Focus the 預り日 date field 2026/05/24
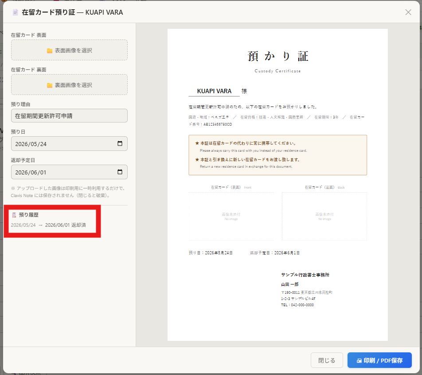The image size is (422, 375). [69, 144]
